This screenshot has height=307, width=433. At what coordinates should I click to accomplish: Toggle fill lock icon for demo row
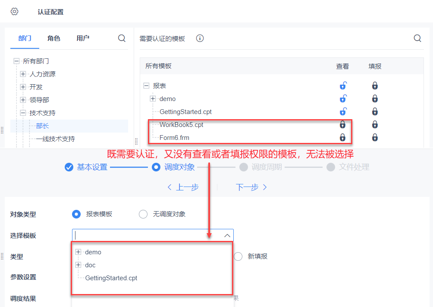375,99
